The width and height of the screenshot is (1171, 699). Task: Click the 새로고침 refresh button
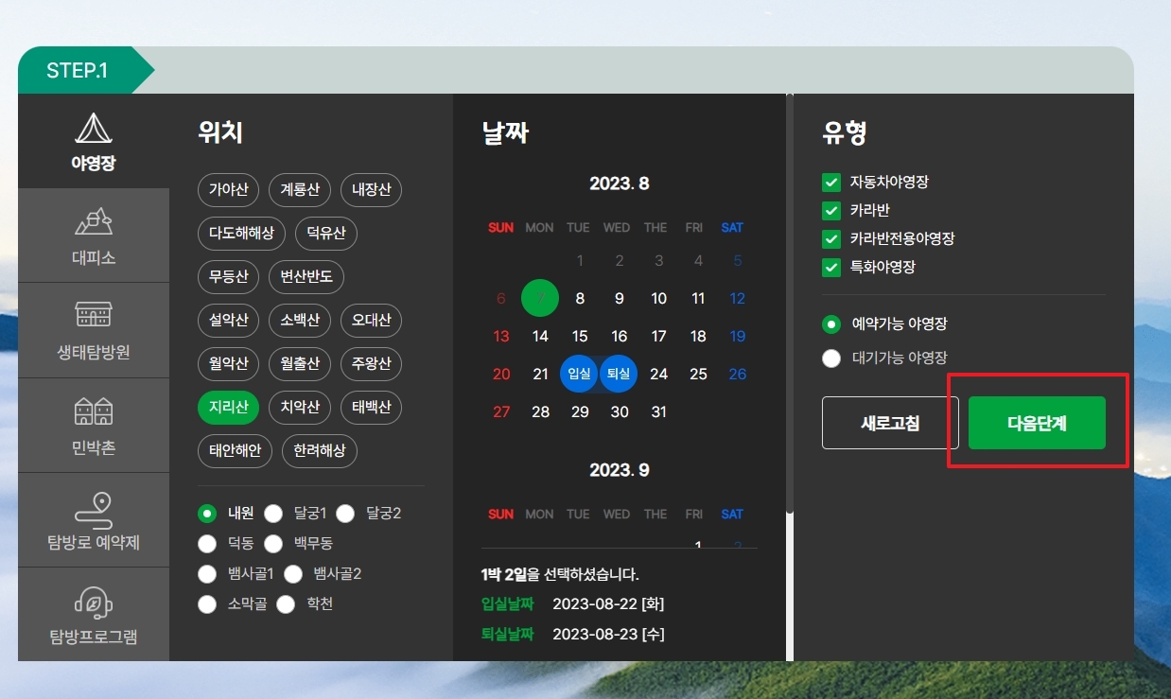889,423
